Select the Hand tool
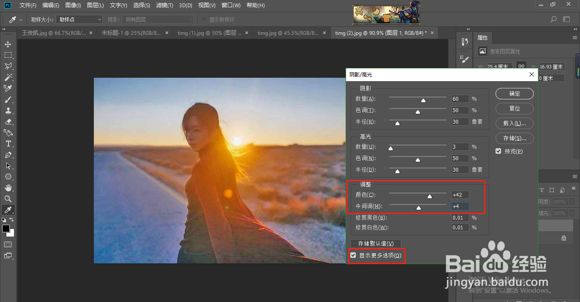580x302 pixels. pyautogui.click(x=8, y=188)
